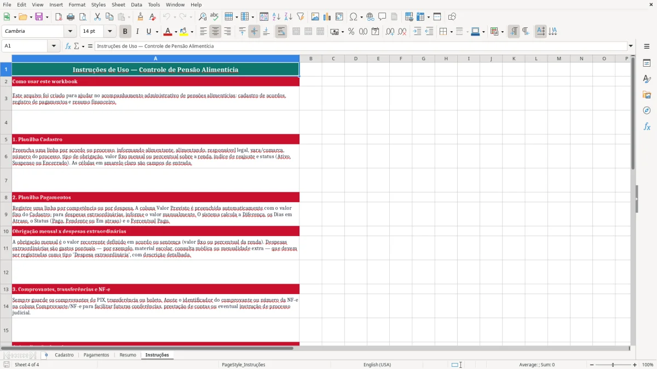
Task: Open Save dropdown arrow
Action: (x=47, y=17)
